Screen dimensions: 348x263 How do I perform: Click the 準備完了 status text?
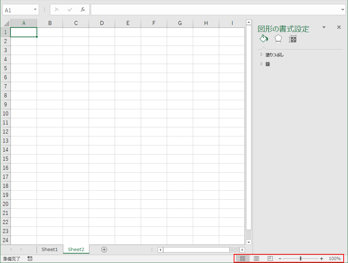12,259
